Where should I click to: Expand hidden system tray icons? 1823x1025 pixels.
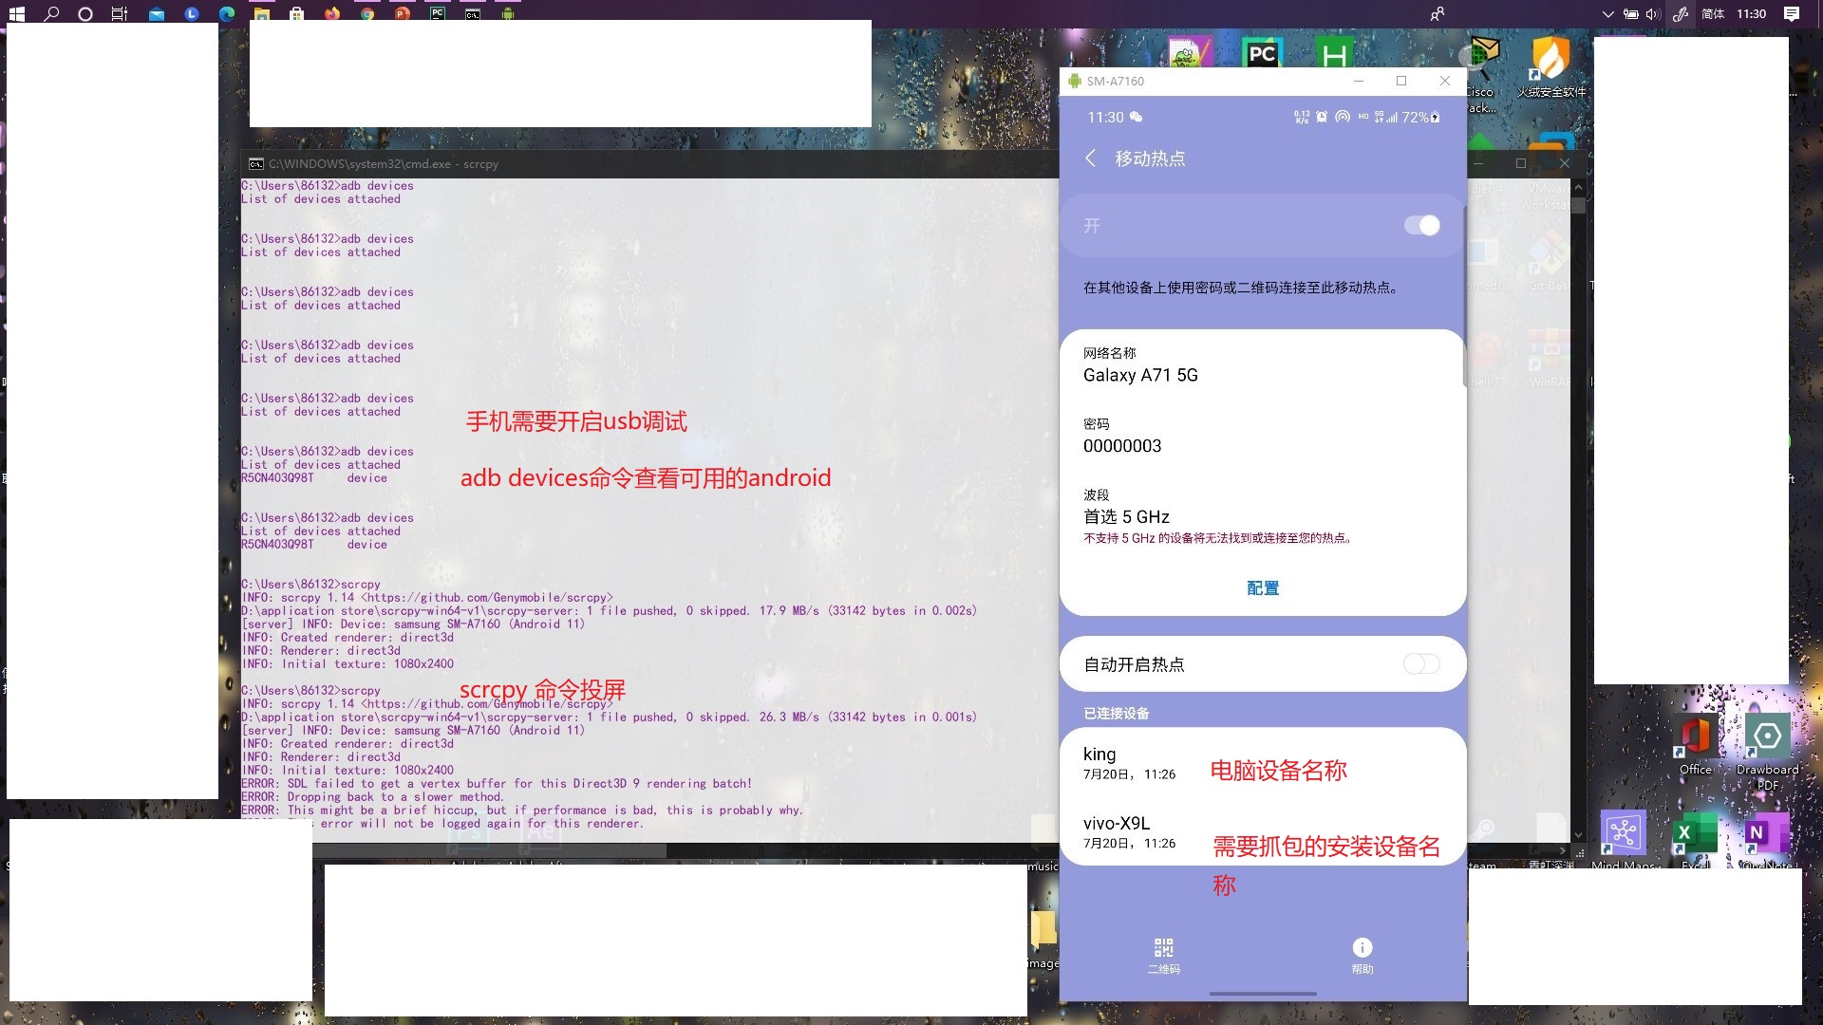click(x=1607, y=14)
